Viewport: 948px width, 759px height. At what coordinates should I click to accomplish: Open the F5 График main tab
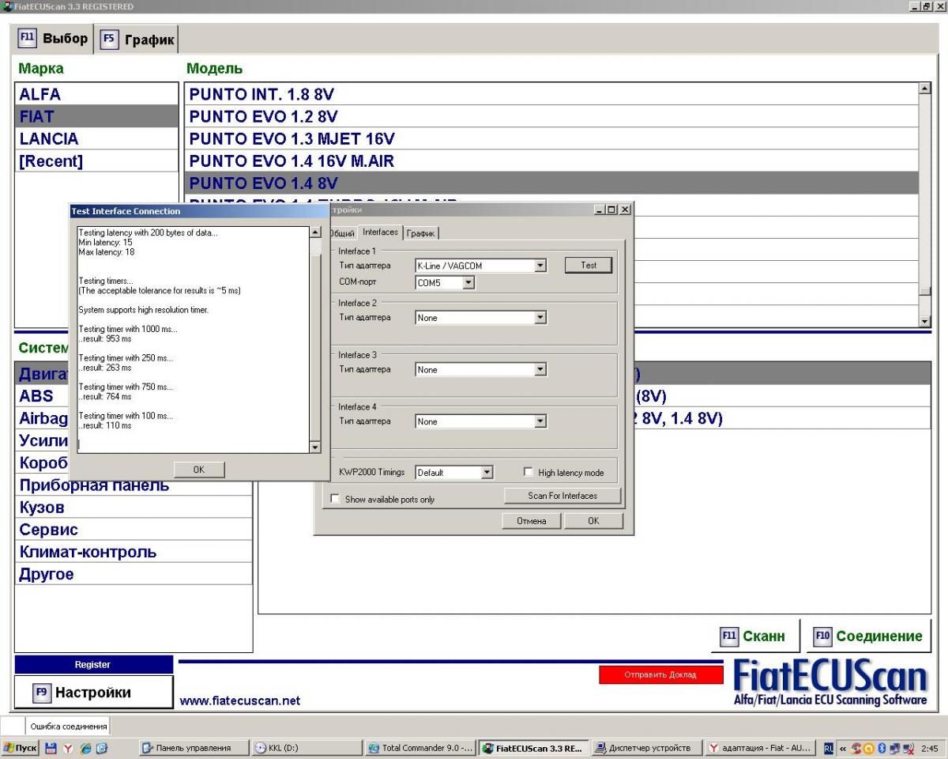[x=137, y=40]
